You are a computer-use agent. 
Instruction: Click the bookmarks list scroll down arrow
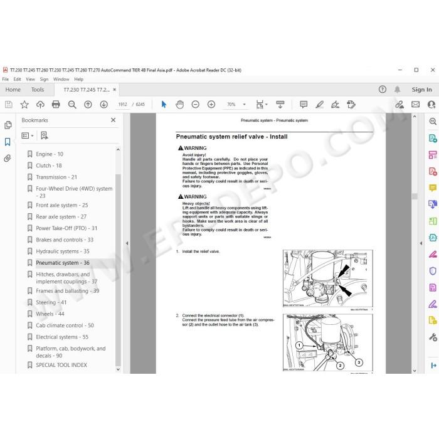pos(118,369)
